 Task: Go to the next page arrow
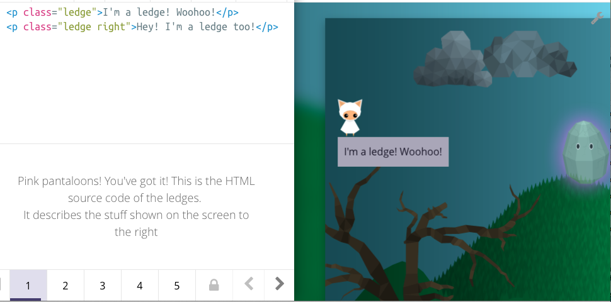pyautogui.click(x=279, y=284)
